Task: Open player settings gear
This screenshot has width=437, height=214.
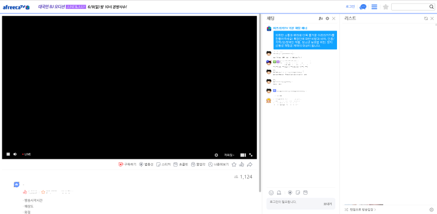Action: pyautogui.click(x=216, y=155)
